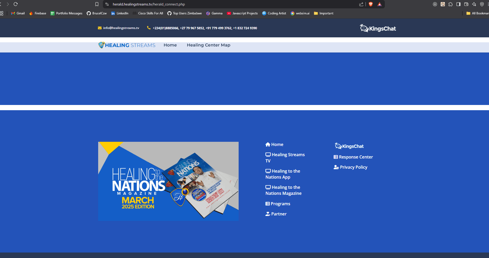Click the Healing Streams shield logo
This screenshot has width=489, height=258.
point(101,45)
